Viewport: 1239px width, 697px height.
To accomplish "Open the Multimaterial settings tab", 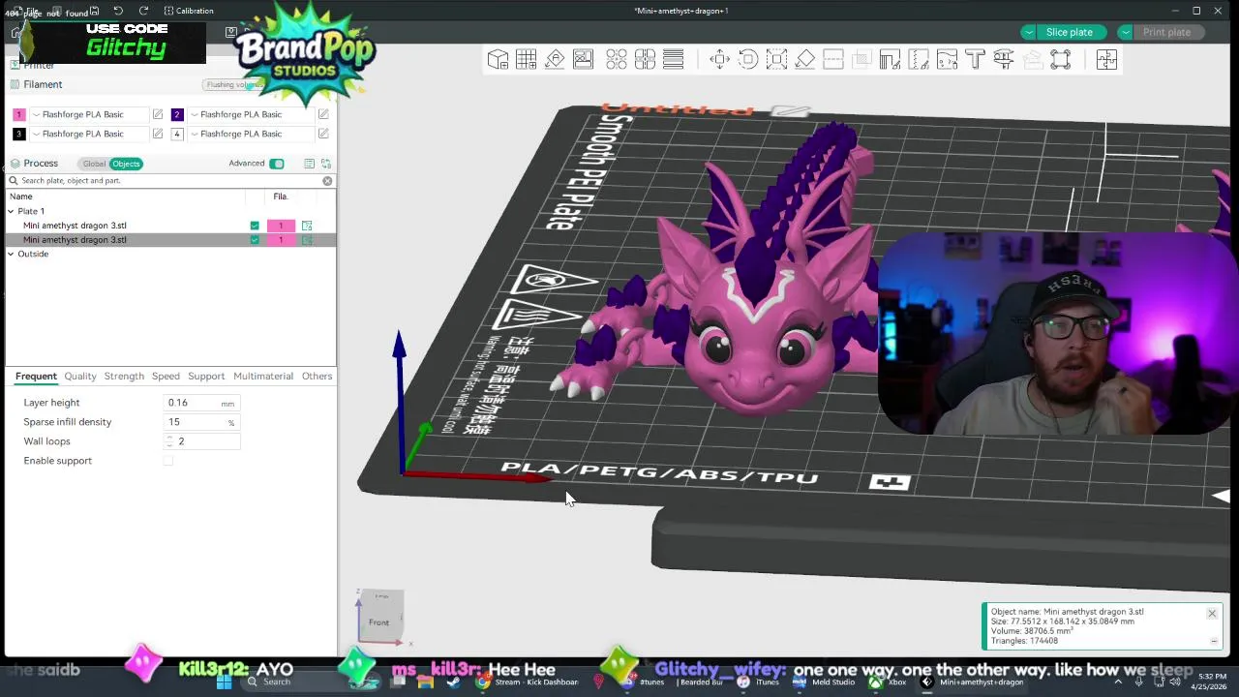I will [263, 377].
